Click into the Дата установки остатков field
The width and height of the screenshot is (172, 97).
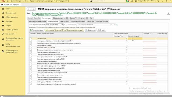pyautogui.click(x=53, y=25)
